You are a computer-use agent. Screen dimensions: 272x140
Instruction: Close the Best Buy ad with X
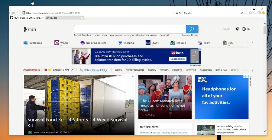[247, 76]
